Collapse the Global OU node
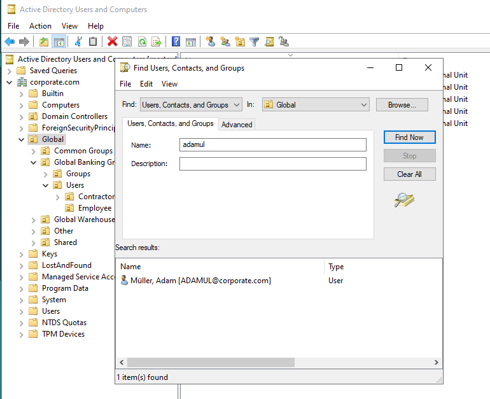490x399 pixels. point(21,139)
